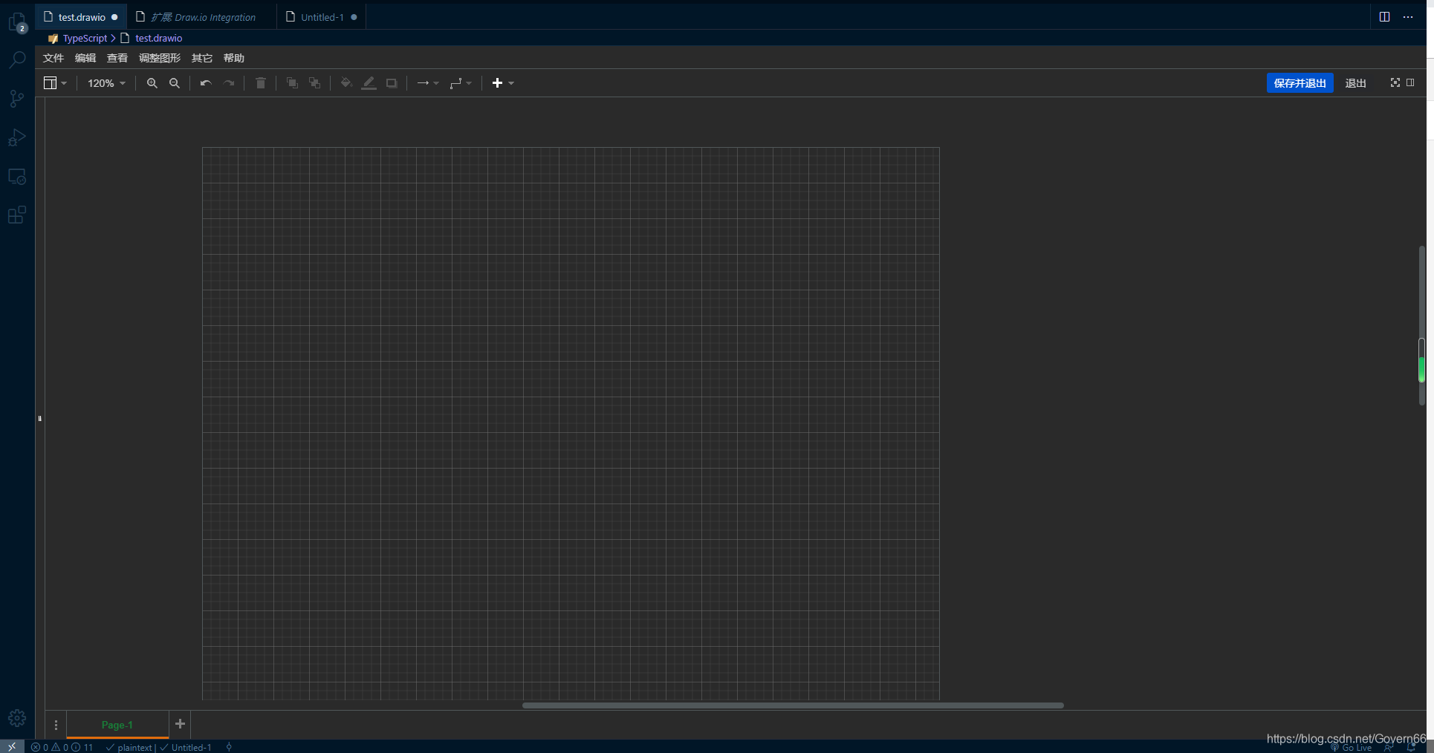
Task: Open the Manage gear at sidebar bottom
Action: pos(17,718)
